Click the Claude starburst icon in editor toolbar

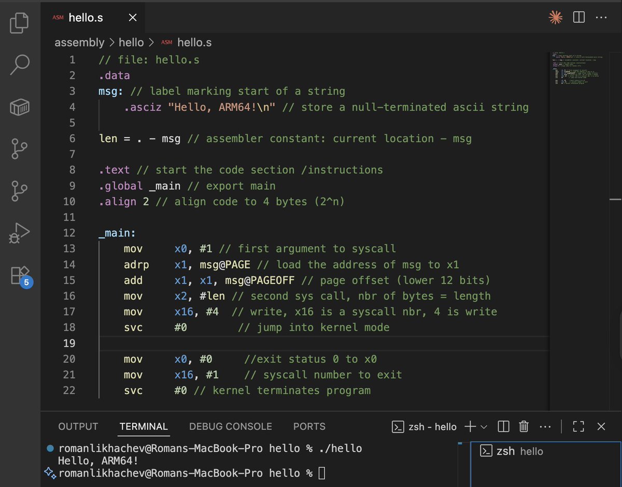tap(556, 18)
